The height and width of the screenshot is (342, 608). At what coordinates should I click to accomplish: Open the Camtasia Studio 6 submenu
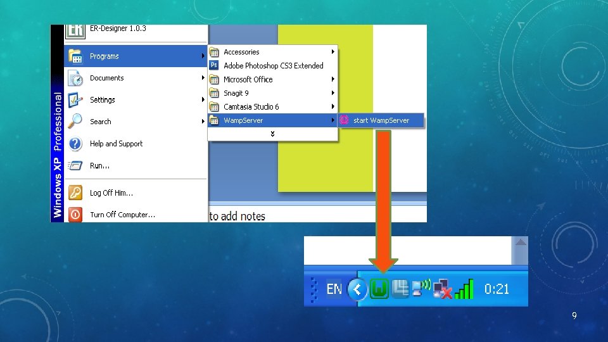click(x=272, y=106)
